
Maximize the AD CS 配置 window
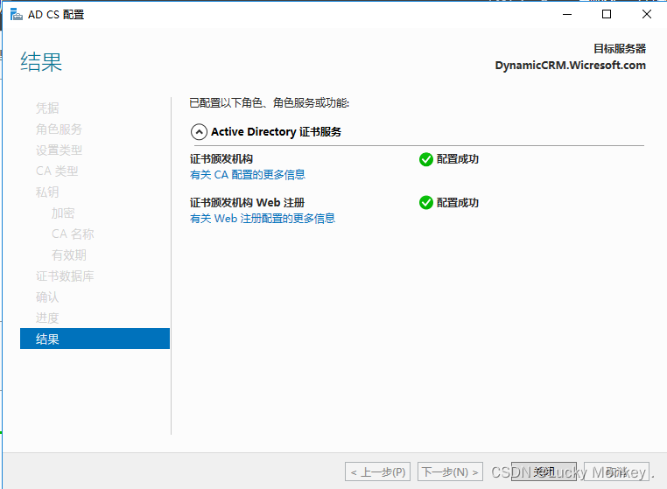[607, 15]
